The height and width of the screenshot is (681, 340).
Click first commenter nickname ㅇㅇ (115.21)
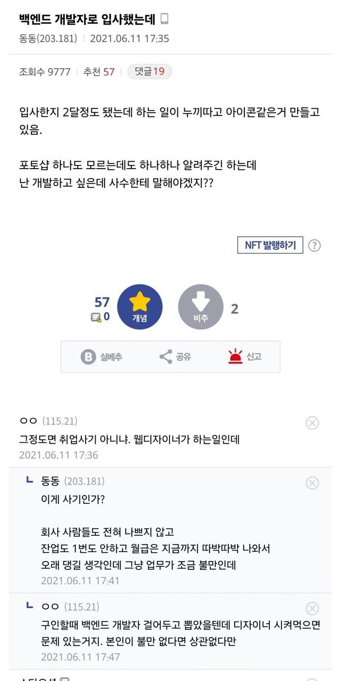click(29, 421)
